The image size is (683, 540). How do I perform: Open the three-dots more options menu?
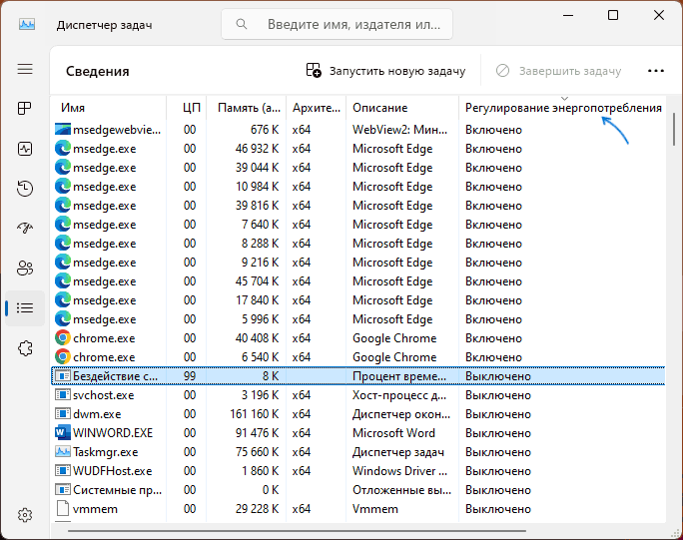coord(656,71)
